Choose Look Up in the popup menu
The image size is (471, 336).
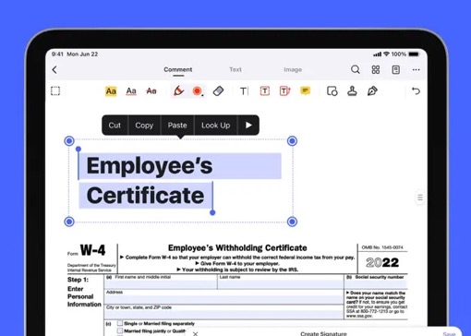tap(216, 126)
